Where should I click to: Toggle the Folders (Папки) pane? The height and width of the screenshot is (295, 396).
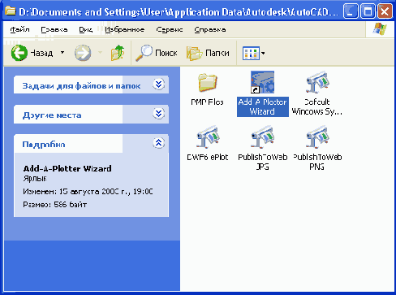coord(208,53)
